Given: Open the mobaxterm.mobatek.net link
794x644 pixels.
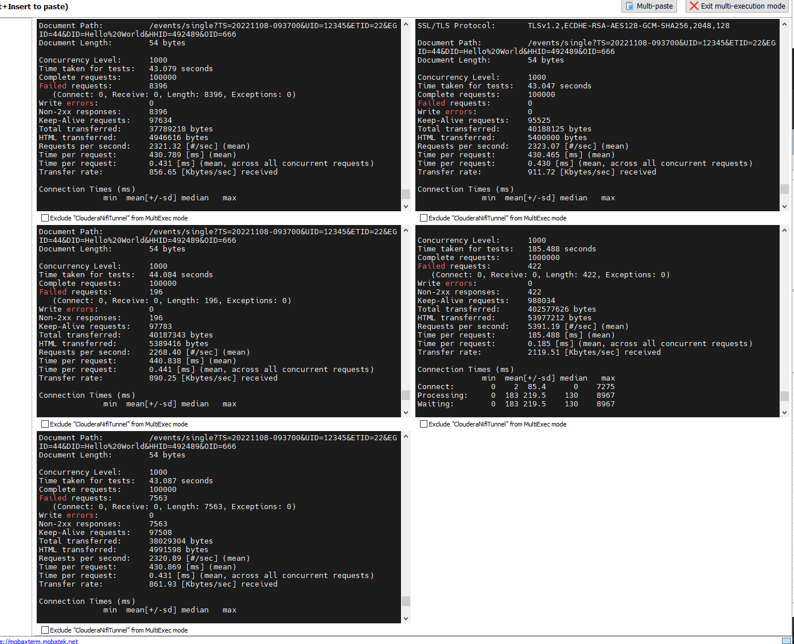Looking at the screenshot, I should point(38,642).
